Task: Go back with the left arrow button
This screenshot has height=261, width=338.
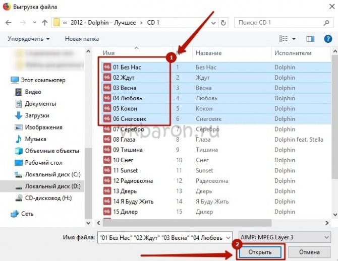Action: pyautogui.click(x=9, y=23)
